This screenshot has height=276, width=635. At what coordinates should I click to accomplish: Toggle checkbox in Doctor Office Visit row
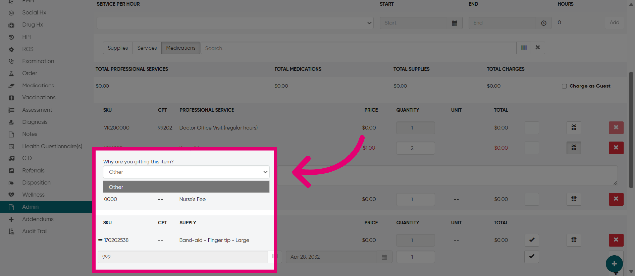click(532, 128)
